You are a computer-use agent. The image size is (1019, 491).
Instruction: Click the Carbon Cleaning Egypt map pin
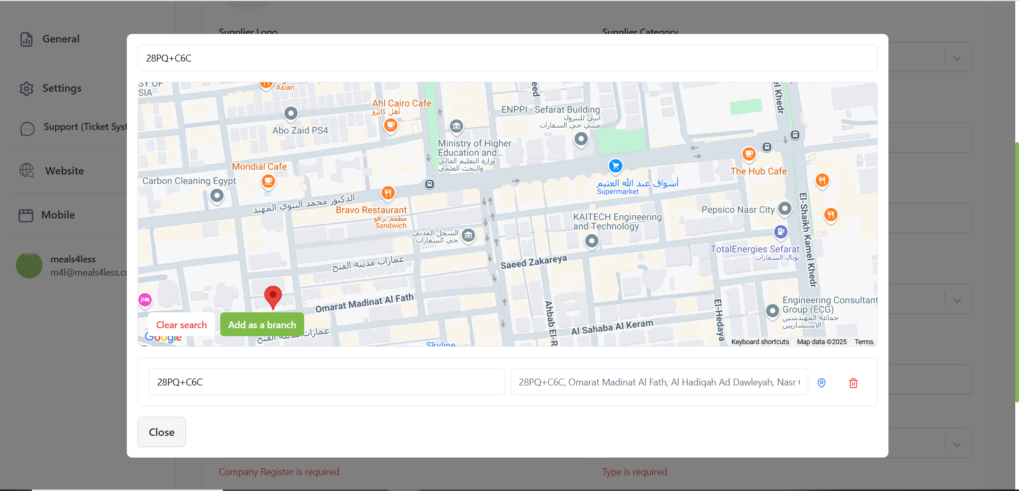217,196
